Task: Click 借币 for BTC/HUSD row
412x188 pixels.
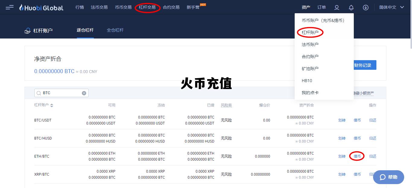Action: [x=357, y=138]
